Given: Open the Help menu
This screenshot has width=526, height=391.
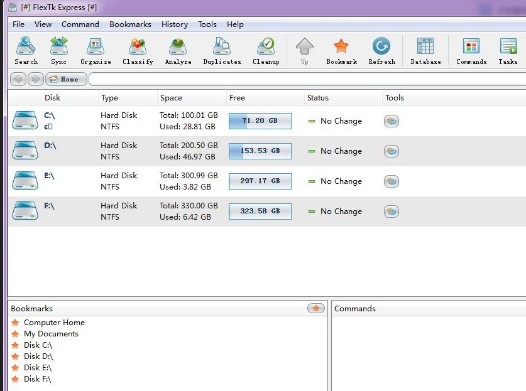Looking at the screenshot, I should pos(235,24).
